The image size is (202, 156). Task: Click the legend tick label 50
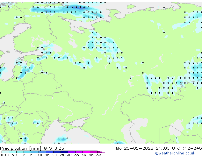pyautogui.click(x=98, y=155)
